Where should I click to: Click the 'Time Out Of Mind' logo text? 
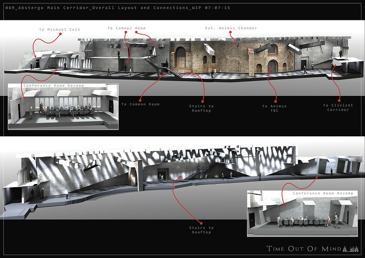pyautogui.click(x=304, y=249)
